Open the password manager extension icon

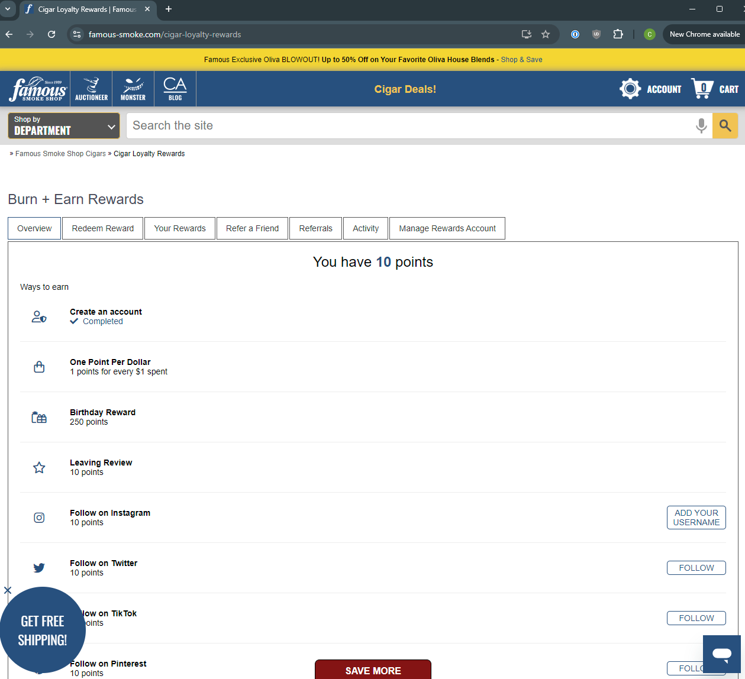coord(575,34)
